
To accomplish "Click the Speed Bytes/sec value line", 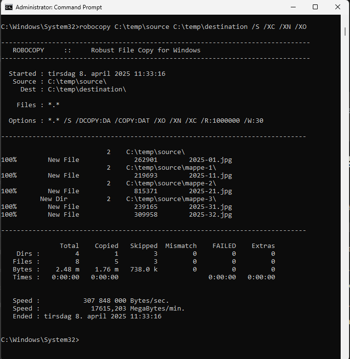I will 91,301.
